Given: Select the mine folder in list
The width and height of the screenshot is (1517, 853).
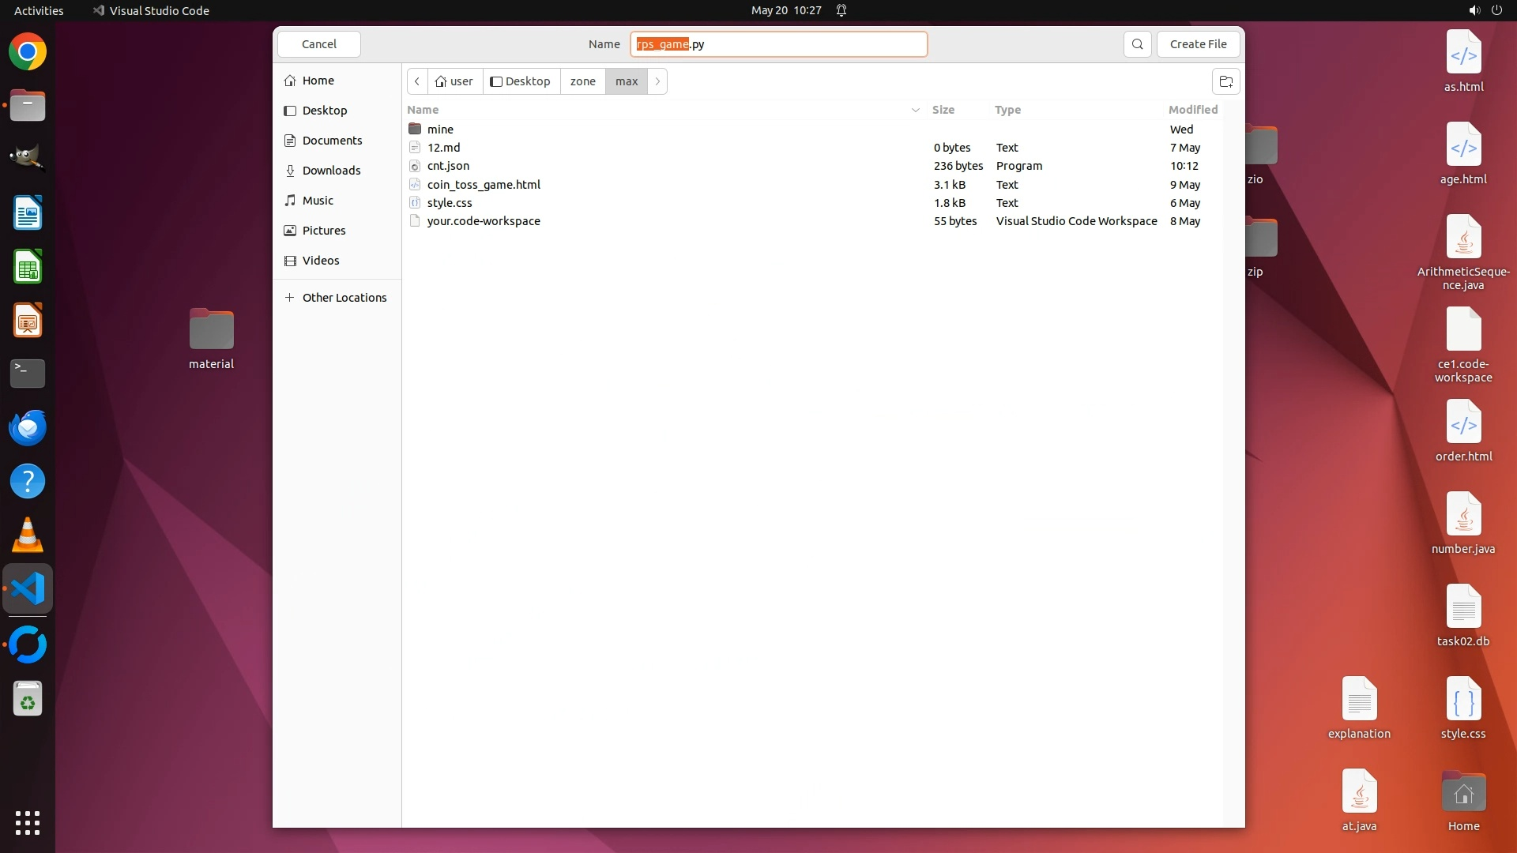Looking at the screenshot, I should coord(440,130).
